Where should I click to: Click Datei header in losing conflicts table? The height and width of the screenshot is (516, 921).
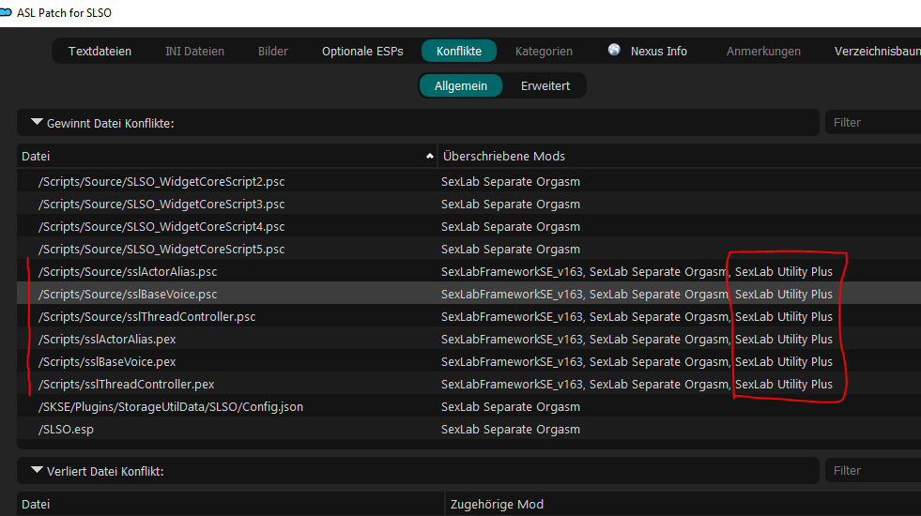pos(231,504)
